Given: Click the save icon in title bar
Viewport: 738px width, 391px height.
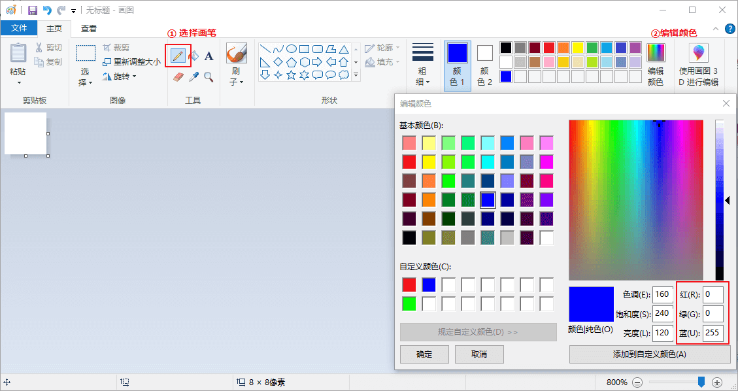Looking at the screenshot, I should 32,10.
